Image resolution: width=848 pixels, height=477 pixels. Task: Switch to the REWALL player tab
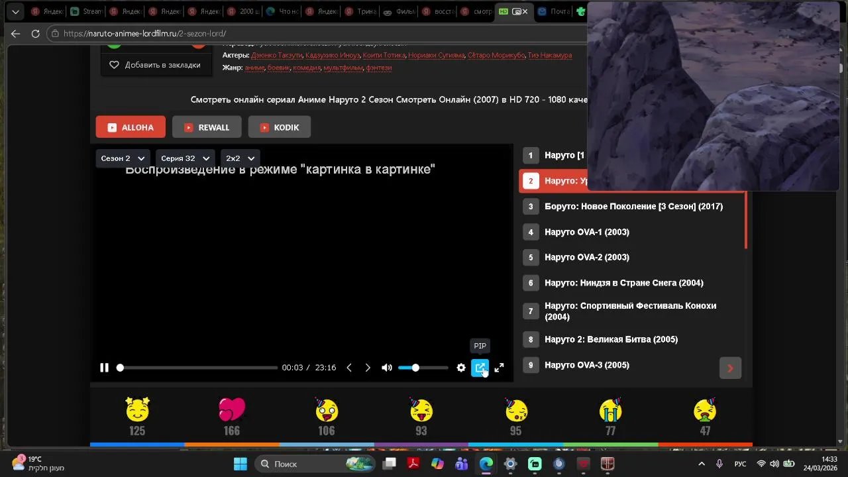pos(207,127)
